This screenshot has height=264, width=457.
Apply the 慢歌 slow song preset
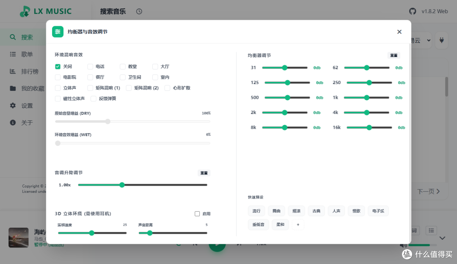356,211
